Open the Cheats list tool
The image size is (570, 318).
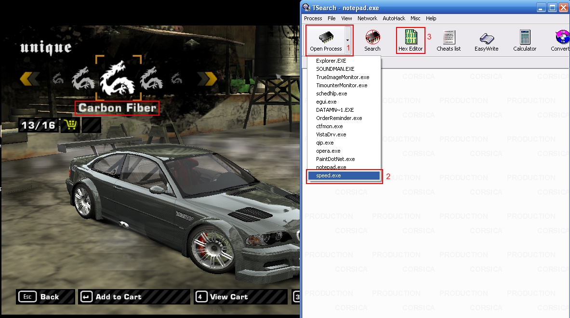pos(449,40)
